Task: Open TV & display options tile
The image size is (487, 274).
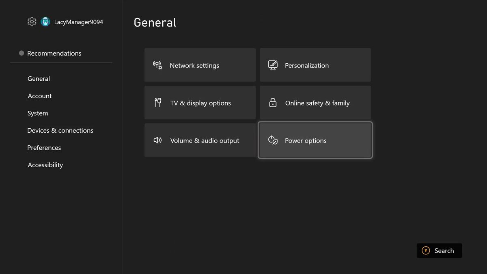Action: coord(200,103)
